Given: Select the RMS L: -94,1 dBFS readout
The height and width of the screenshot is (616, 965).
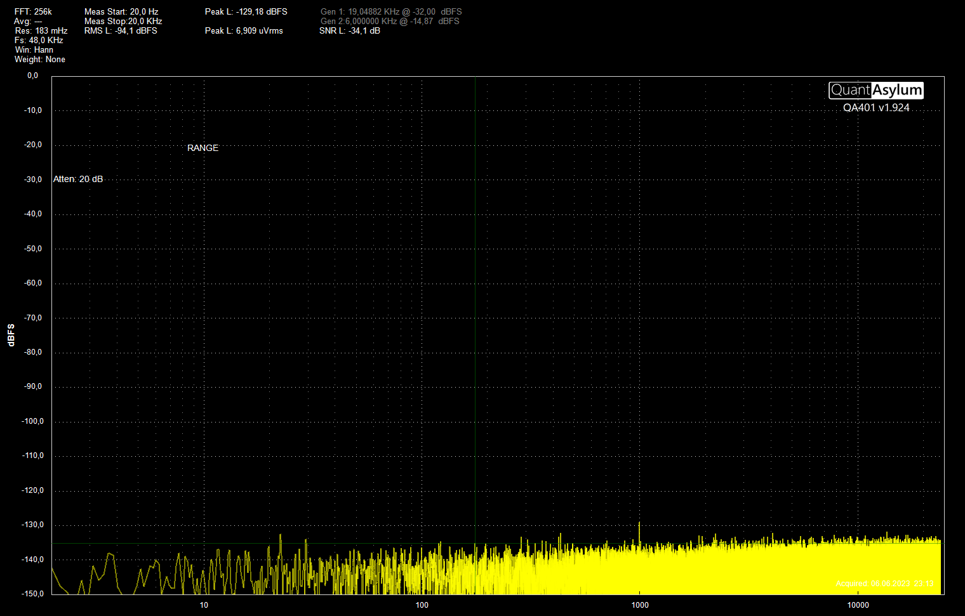Looking at the screenshot, I should click(x=121, y=31).
